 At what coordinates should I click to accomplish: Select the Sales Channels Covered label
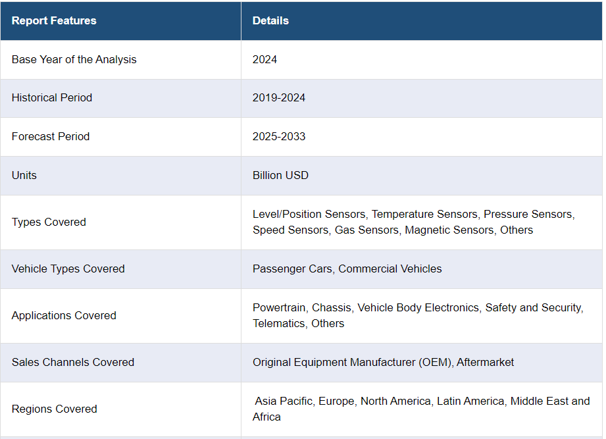coord(72,362)
